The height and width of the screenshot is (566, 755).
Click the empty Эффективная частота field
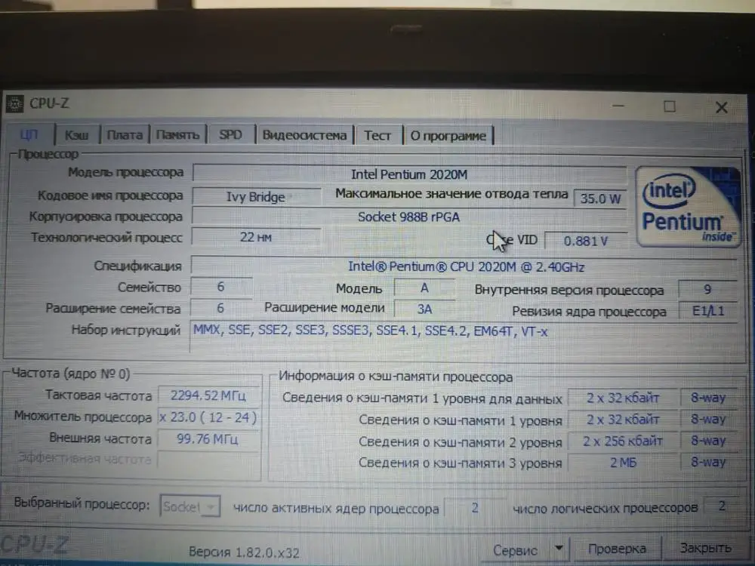tap(208, 459)
